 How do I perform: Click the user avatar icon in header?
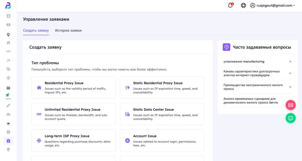click(252, 5)
